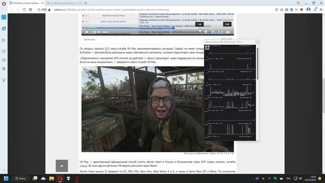Close the MSI Afterburner monitoring window
Viewport: 325px width, 183px height.
click(x=257, y=42)
